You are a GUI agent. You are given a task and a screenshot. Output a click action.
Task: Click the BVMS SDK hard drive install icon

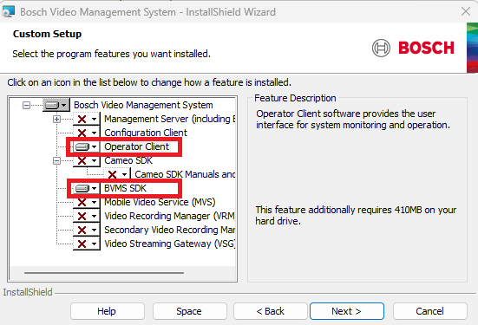[82, 189]
